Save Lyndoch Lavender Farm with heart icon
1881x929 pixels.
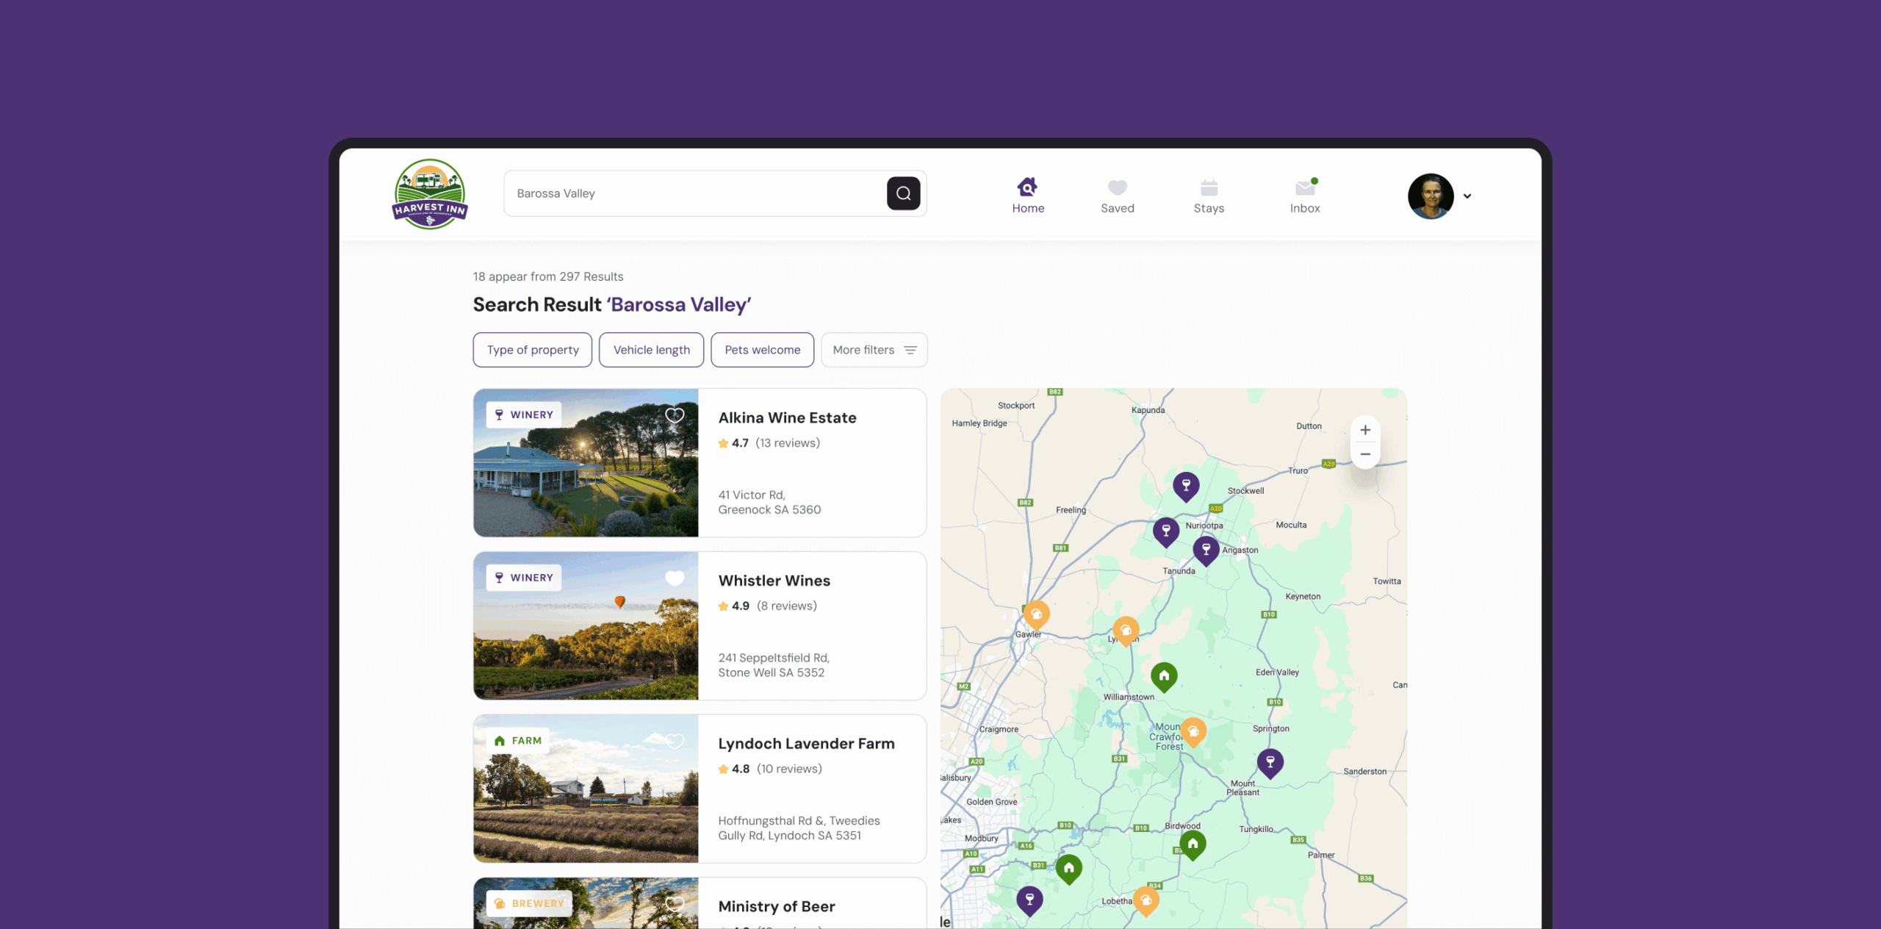click(674, 742)
